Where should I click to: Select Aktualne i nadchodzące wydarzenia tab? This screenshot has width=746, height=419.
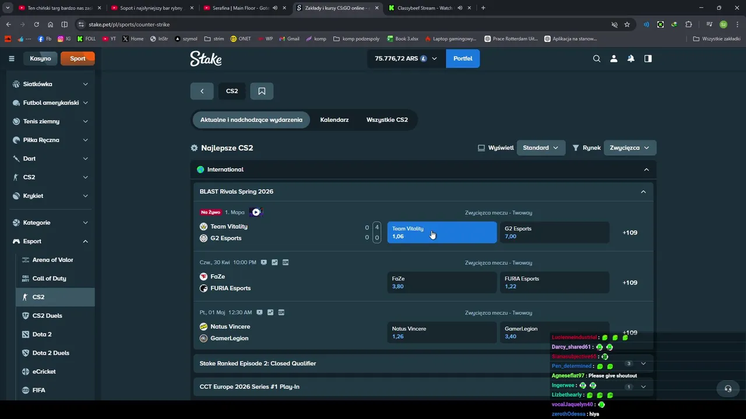(251, 120)
